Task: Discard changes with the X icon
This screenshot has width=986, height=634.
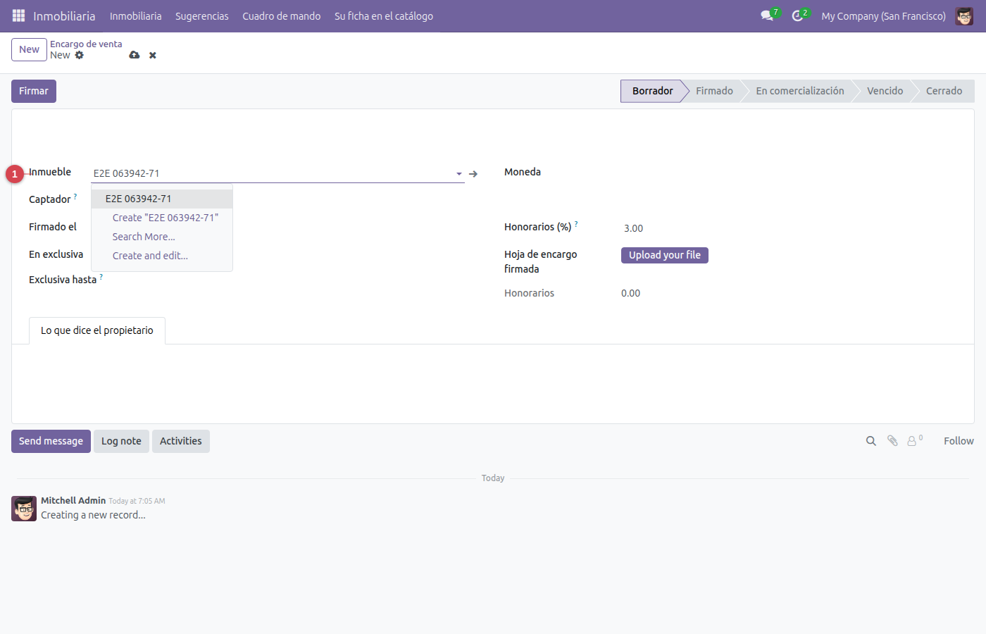Action: pos(153,55)
